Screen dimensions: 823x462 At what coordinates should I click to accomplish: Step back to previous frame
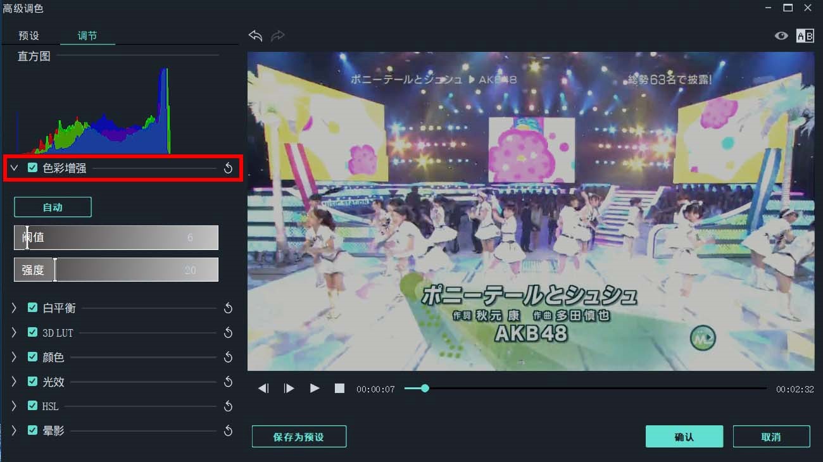click(263, 389)
